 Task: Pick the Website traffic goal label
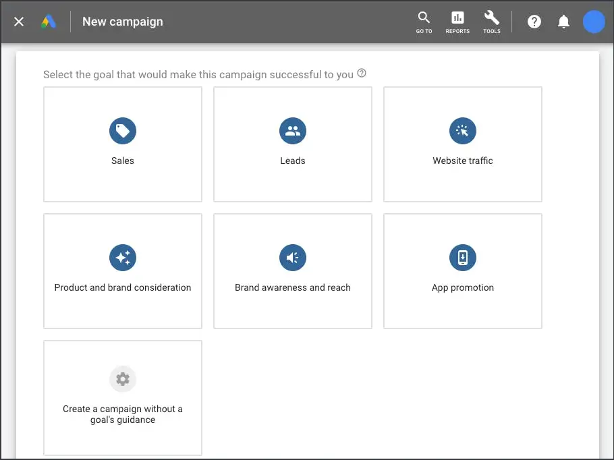[463, 161]
